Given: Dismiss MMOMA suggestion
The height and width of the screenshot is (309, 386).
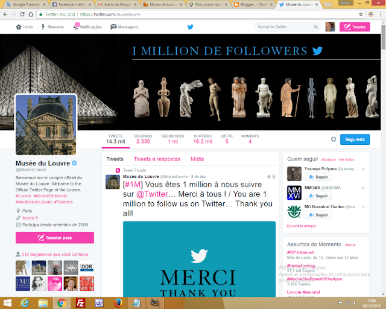Looking at the screenshot, I should point(363,188).
